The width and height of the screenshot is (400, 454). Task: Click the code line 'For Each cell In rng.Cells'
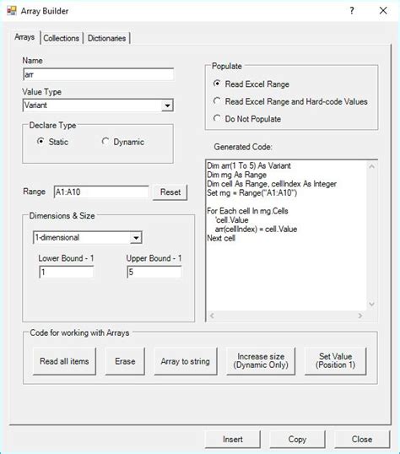247,211
